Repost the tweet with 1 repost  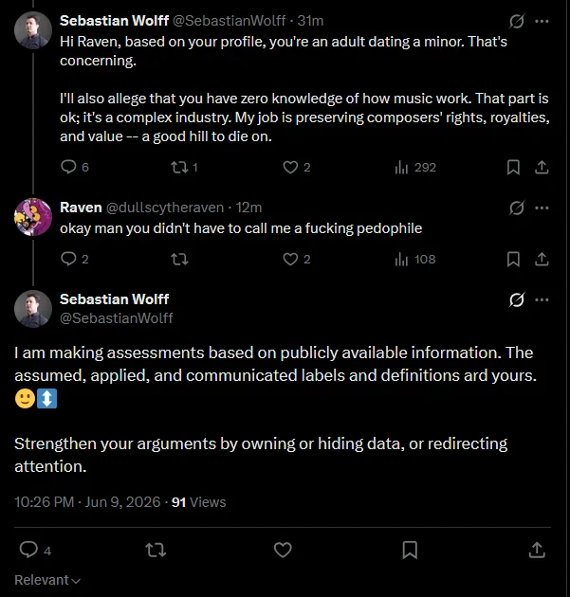[x=184, y=167]
